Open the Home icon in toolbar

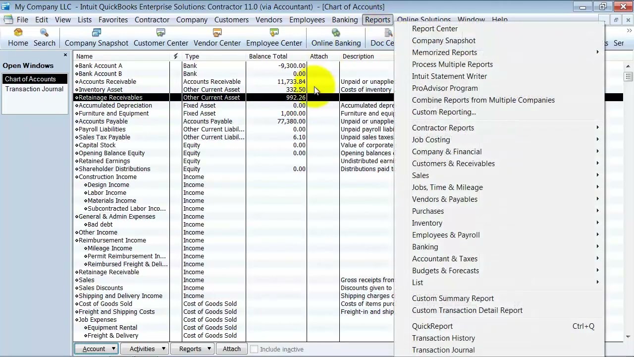click(x=18, y=38)
